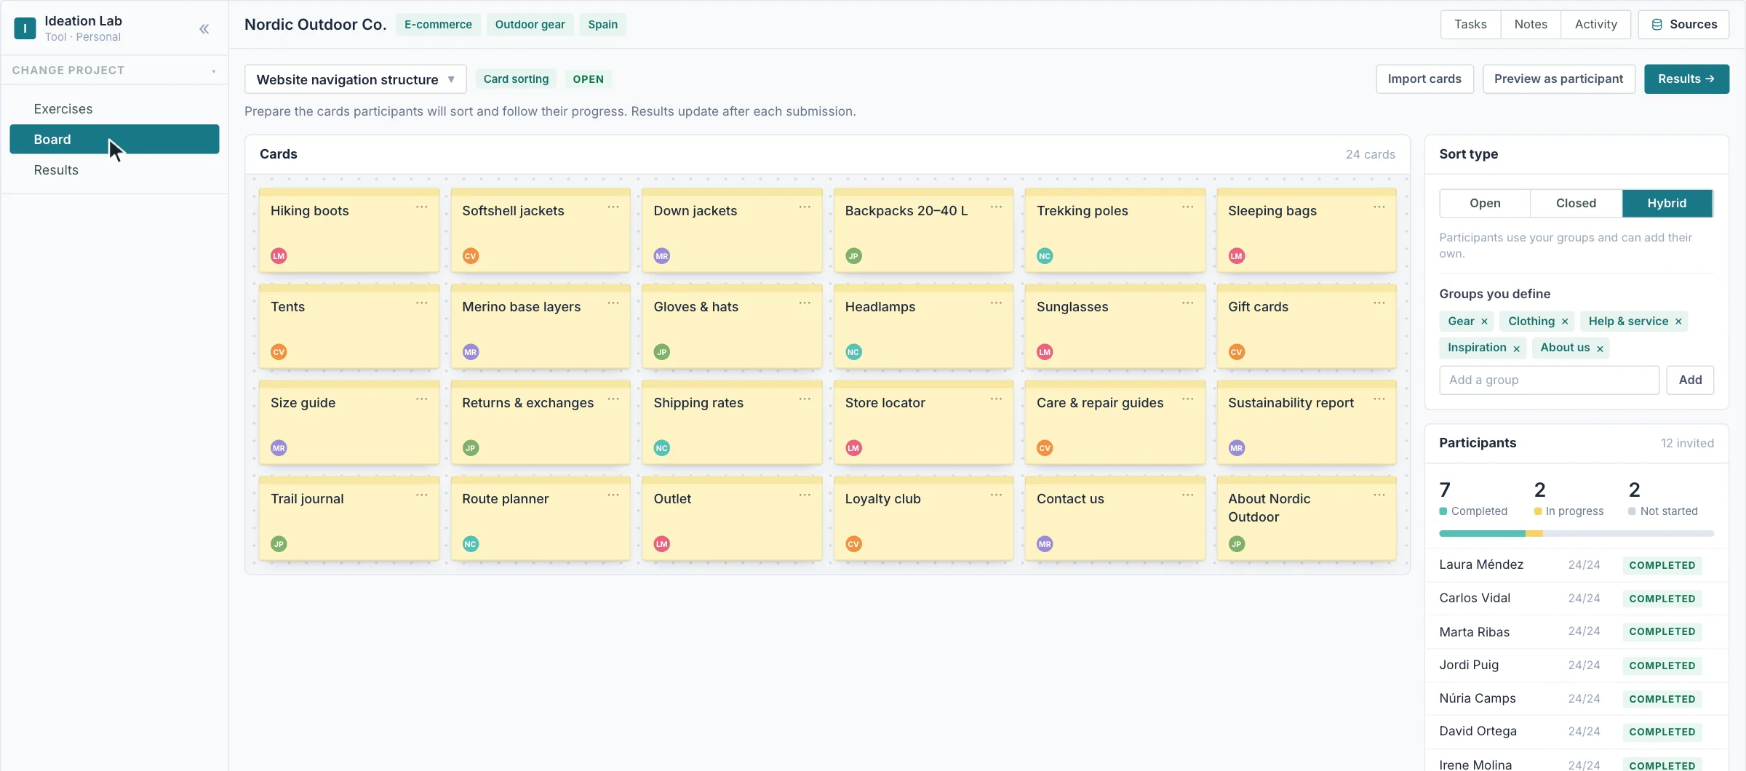Image resolution: width=1746 pixels, height=771 pixels.
Task: Select participant Laura Méndez row
Action: pyautogui.click(x=1576, y=565)
